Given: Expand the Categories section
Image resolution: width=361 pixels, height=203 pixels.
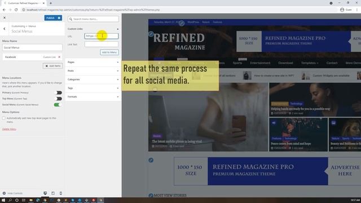Looking at the screenshot, I should click(x=93, y=80).
